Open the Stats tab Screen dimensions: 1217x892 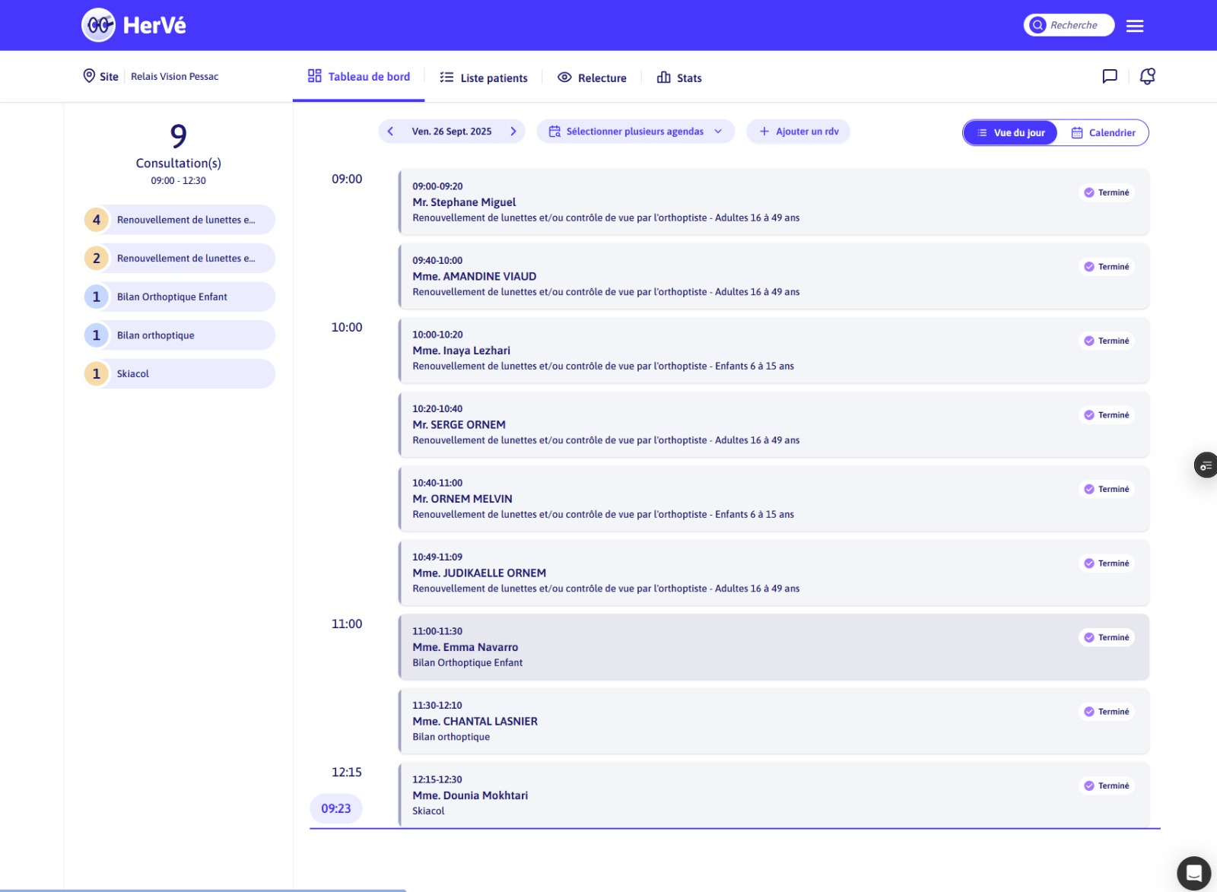coord(679,78)
